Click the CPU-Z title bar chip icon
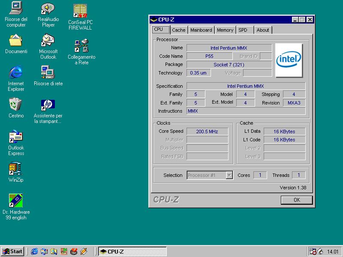 click(154, 20)
